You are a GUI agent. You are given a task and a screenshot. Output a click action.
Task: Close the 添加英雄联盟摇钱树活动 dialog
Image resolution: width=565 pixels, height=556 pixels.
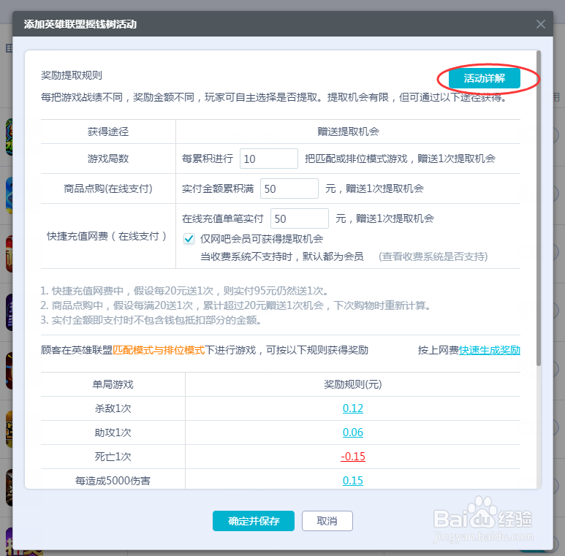(540, 24)
